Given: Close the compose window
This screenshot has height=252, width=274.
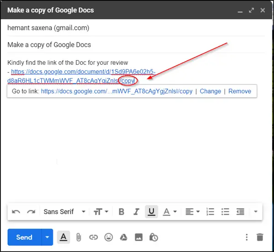Looking at the screenshot, I should (263, 10).
